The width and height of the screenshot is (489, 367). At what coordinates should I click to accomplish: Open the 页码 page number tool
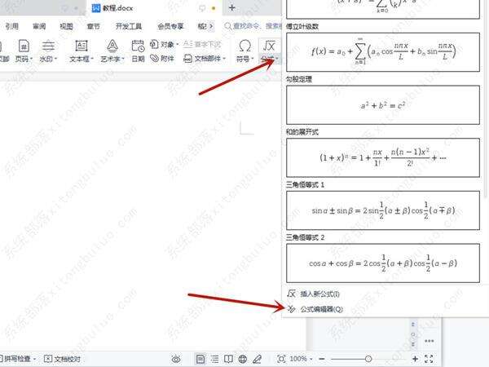click(x=24, y=51)
